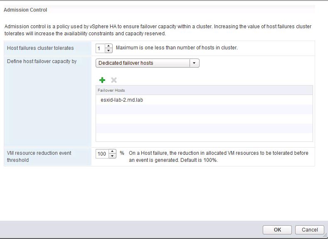Click the resize grip in dialog corner
The height and width of the screenshot is (239, 328).
coord(325,236)
